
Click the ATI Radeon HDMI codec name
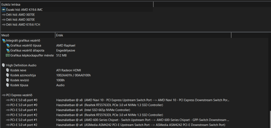pyautogui.click(x=69, y=70)
